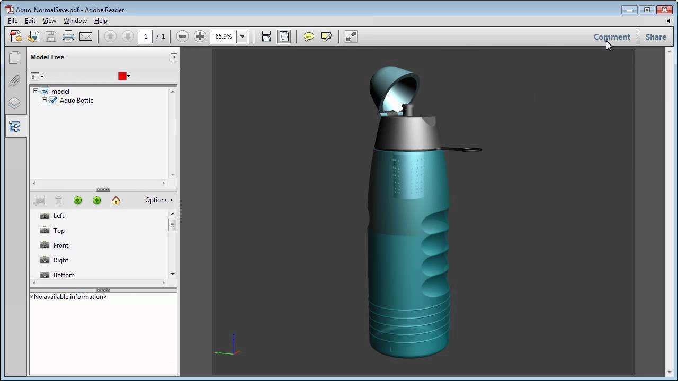
Task: Click the zoom out minus button
Action: point(182,37)
